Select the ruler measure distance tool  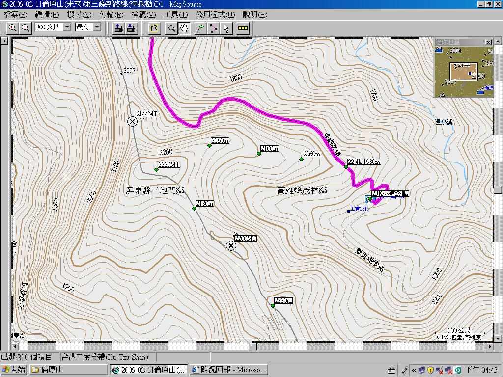point(243,28)
